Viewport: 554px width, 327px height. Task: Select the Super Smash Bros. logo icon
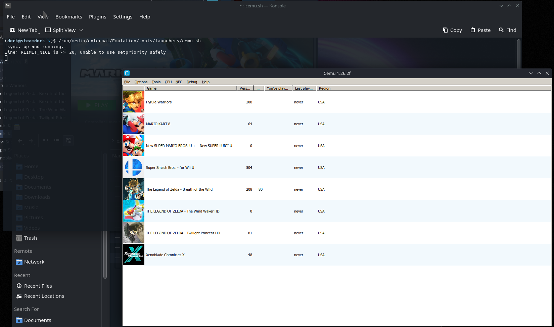click(x=134, y=167)
